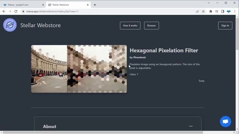The height and width of the screenshot is (134, 239).
Task: Click the Free price label
Action: click(x=202, y=81)
